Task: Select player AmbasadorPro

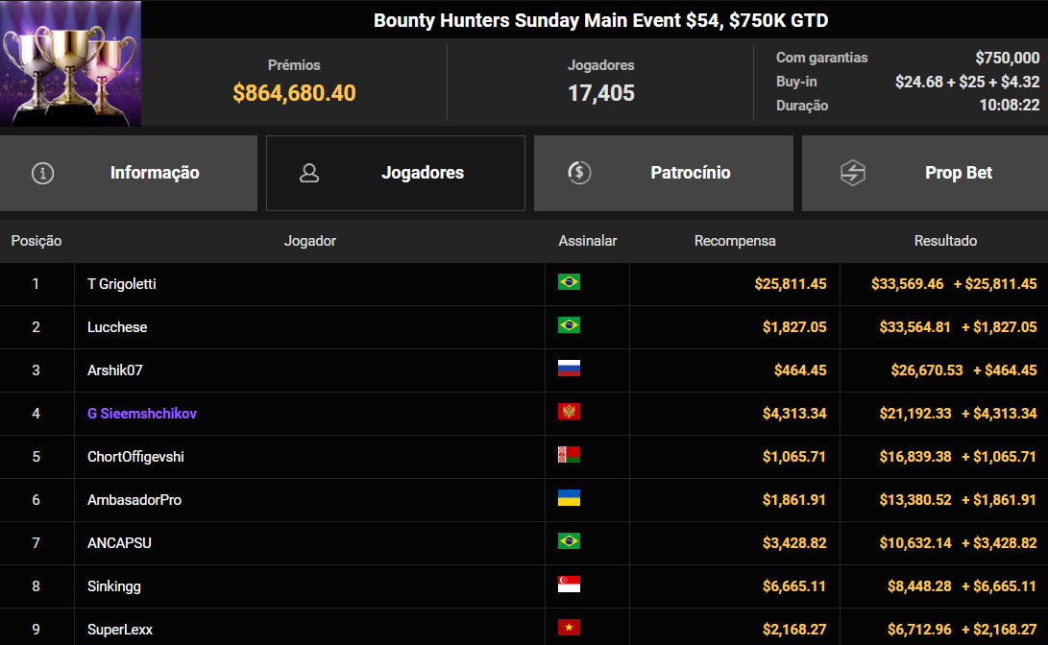Action: click(134, 499)
